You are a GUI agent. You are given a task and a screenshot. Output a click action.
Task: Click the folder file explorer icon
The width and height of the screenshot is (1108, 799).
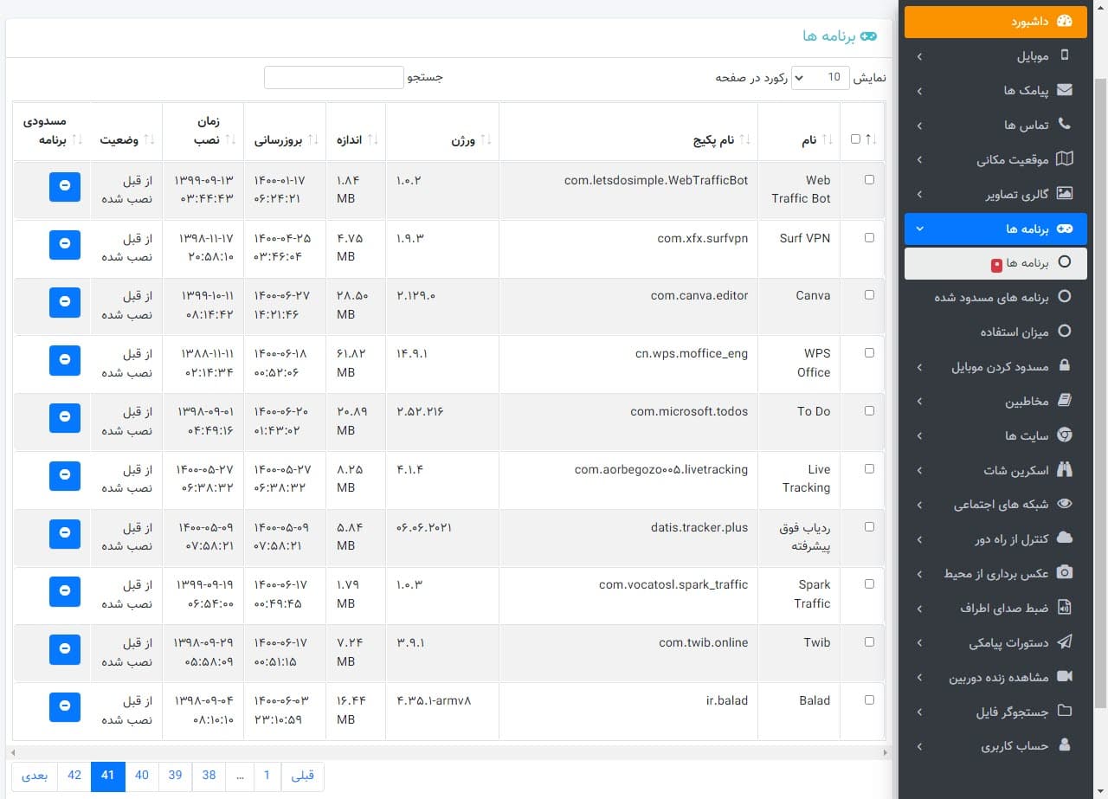1065,712
